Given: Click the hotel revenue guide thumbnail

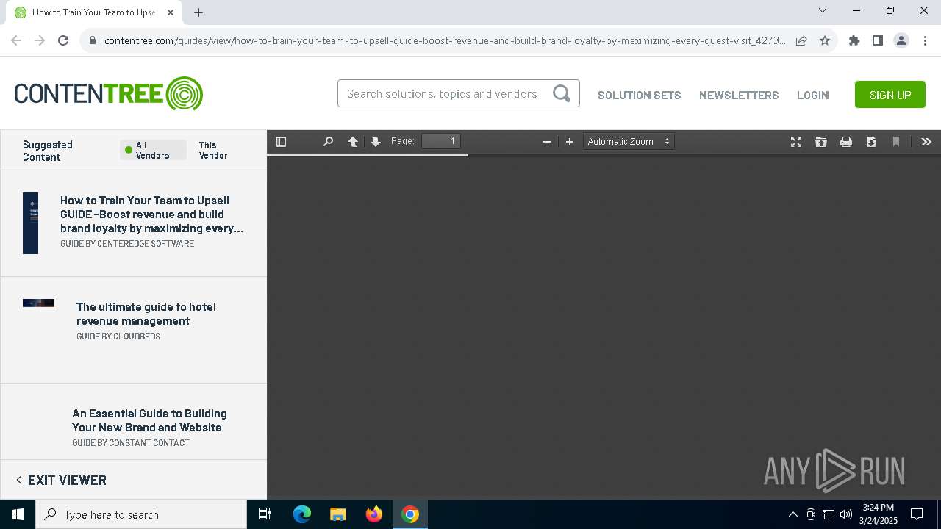Looking at the screenshot, I should 38,303.
